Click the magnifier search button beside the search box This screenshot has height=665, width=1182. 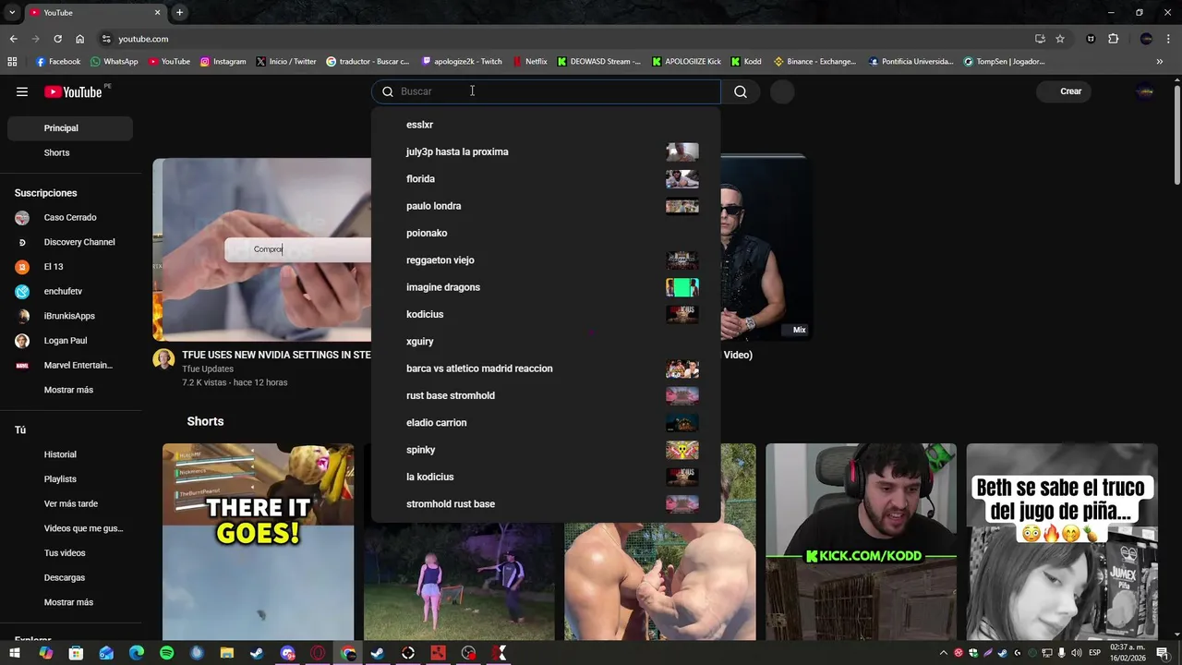pos(741,91)
